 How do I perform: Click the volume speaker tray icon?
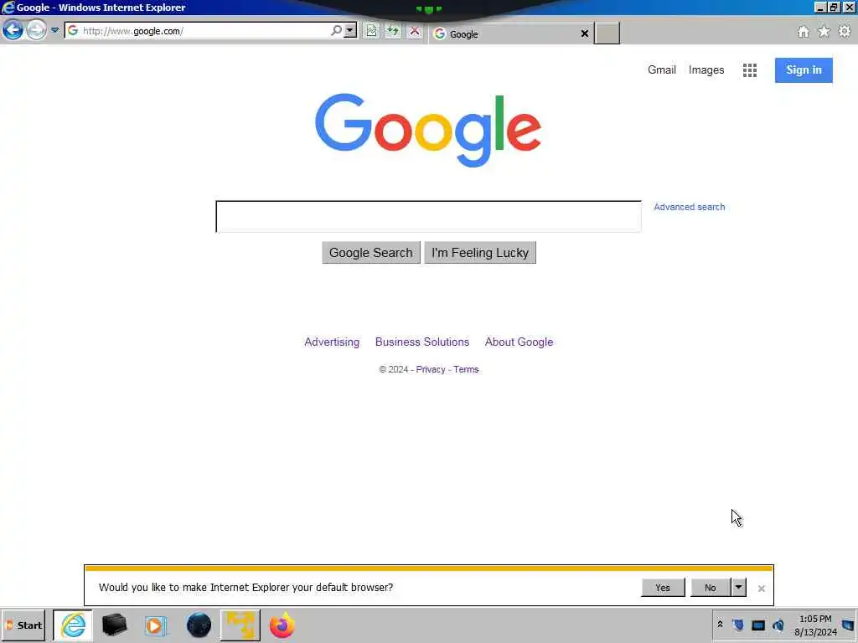[x=778, y=625]
